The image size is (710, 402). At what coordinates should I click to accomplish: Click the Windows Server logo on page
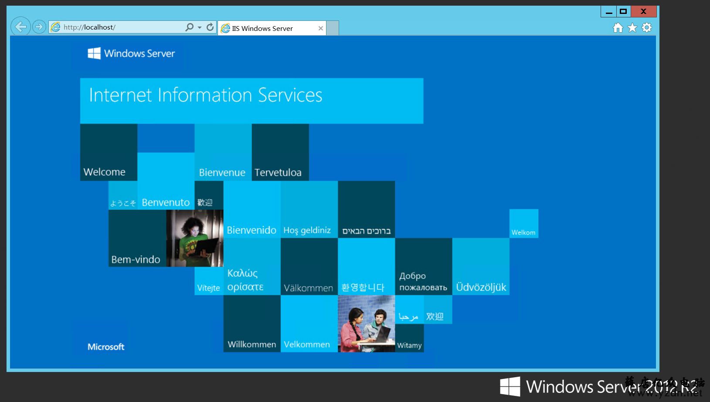point(131,54)
